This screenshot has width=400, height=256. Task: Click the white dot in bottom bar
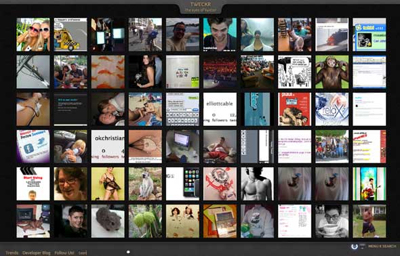[128, 252]
